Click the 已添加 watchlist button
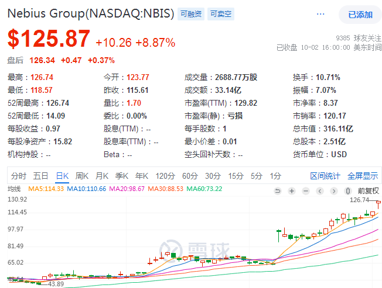The width and height of the screenshot is (382, 288). click(x=360, y=15)
